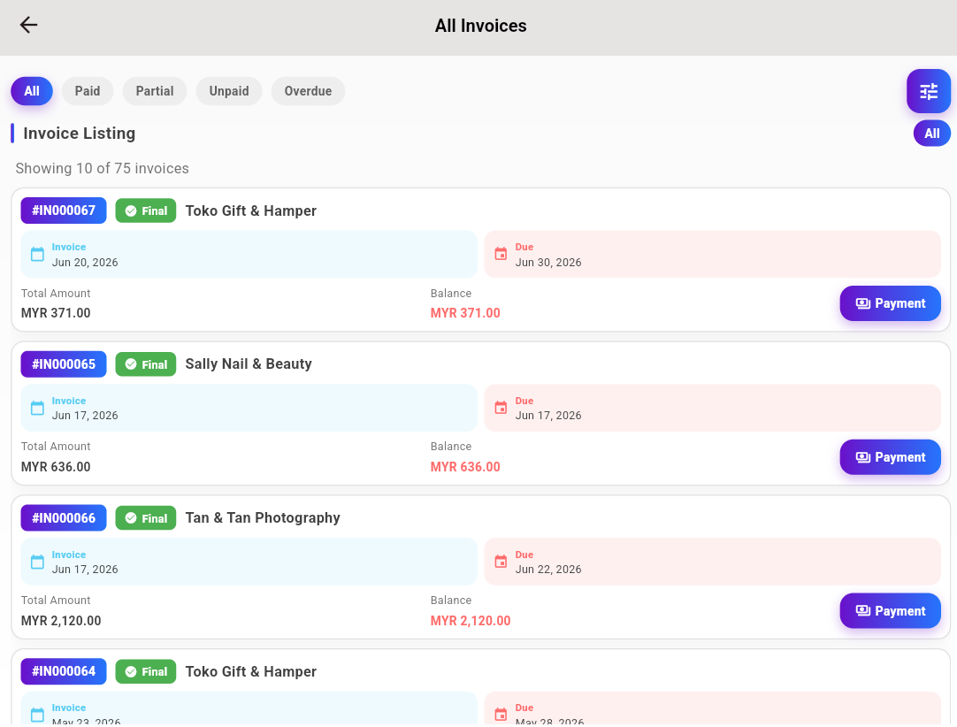Switch to the Paid filter
957x727 pixels.
click(88, 91)
